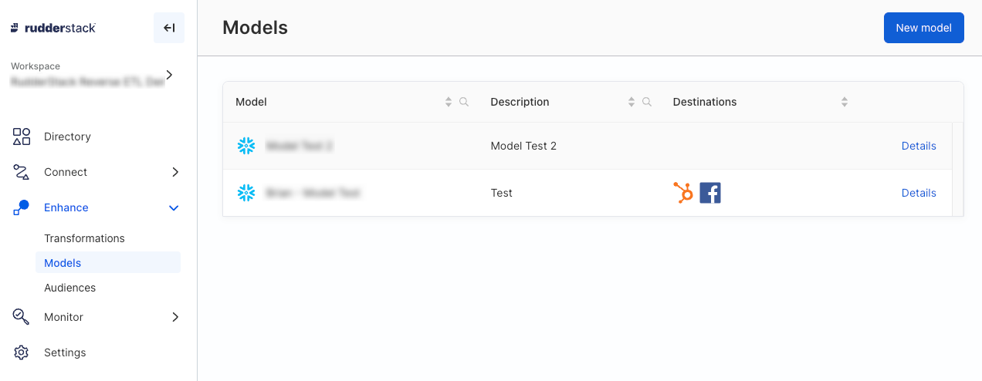Expand the Monitor menu chevron
This screenshot has width=982, height=381.
click(175, 317)
